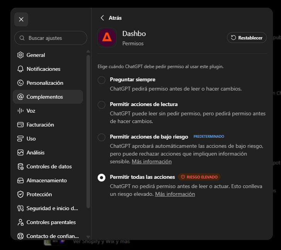Image resolution: width=281 pixels, height=250 pixels.
Task: Select Permitir acciones de bajo riesgo radio
Action: pos(102,137)
